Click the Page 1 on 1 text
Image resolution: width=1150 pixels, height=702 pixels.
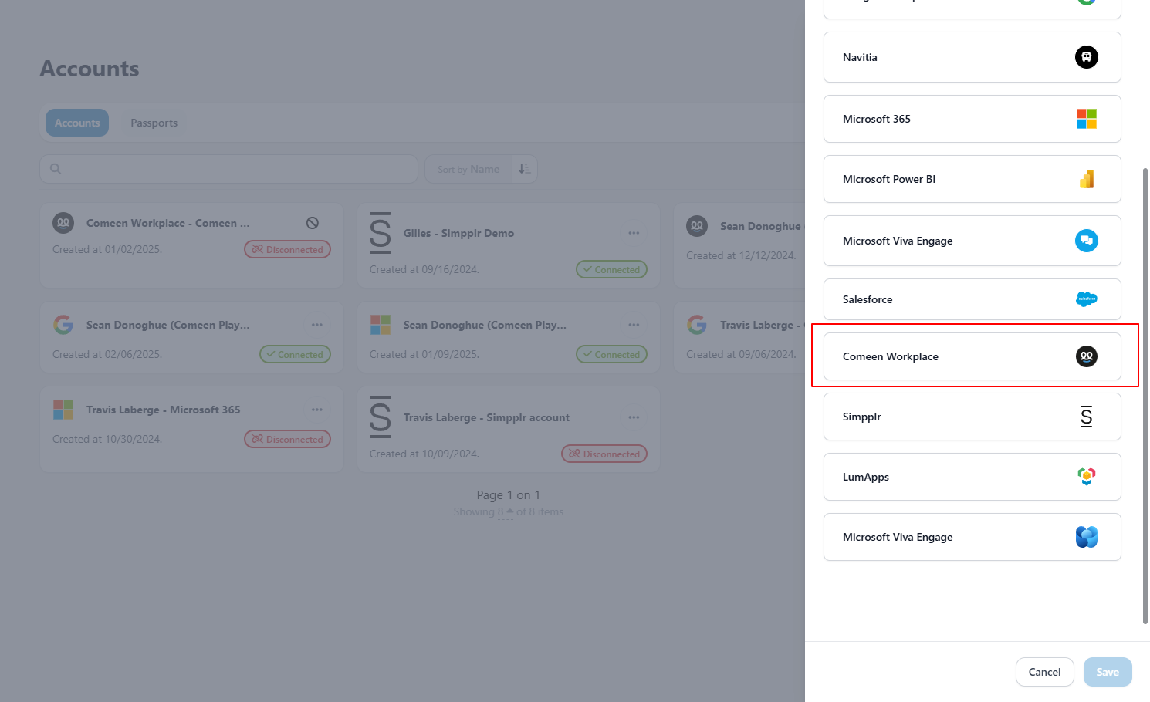click(x=509, y=495)
